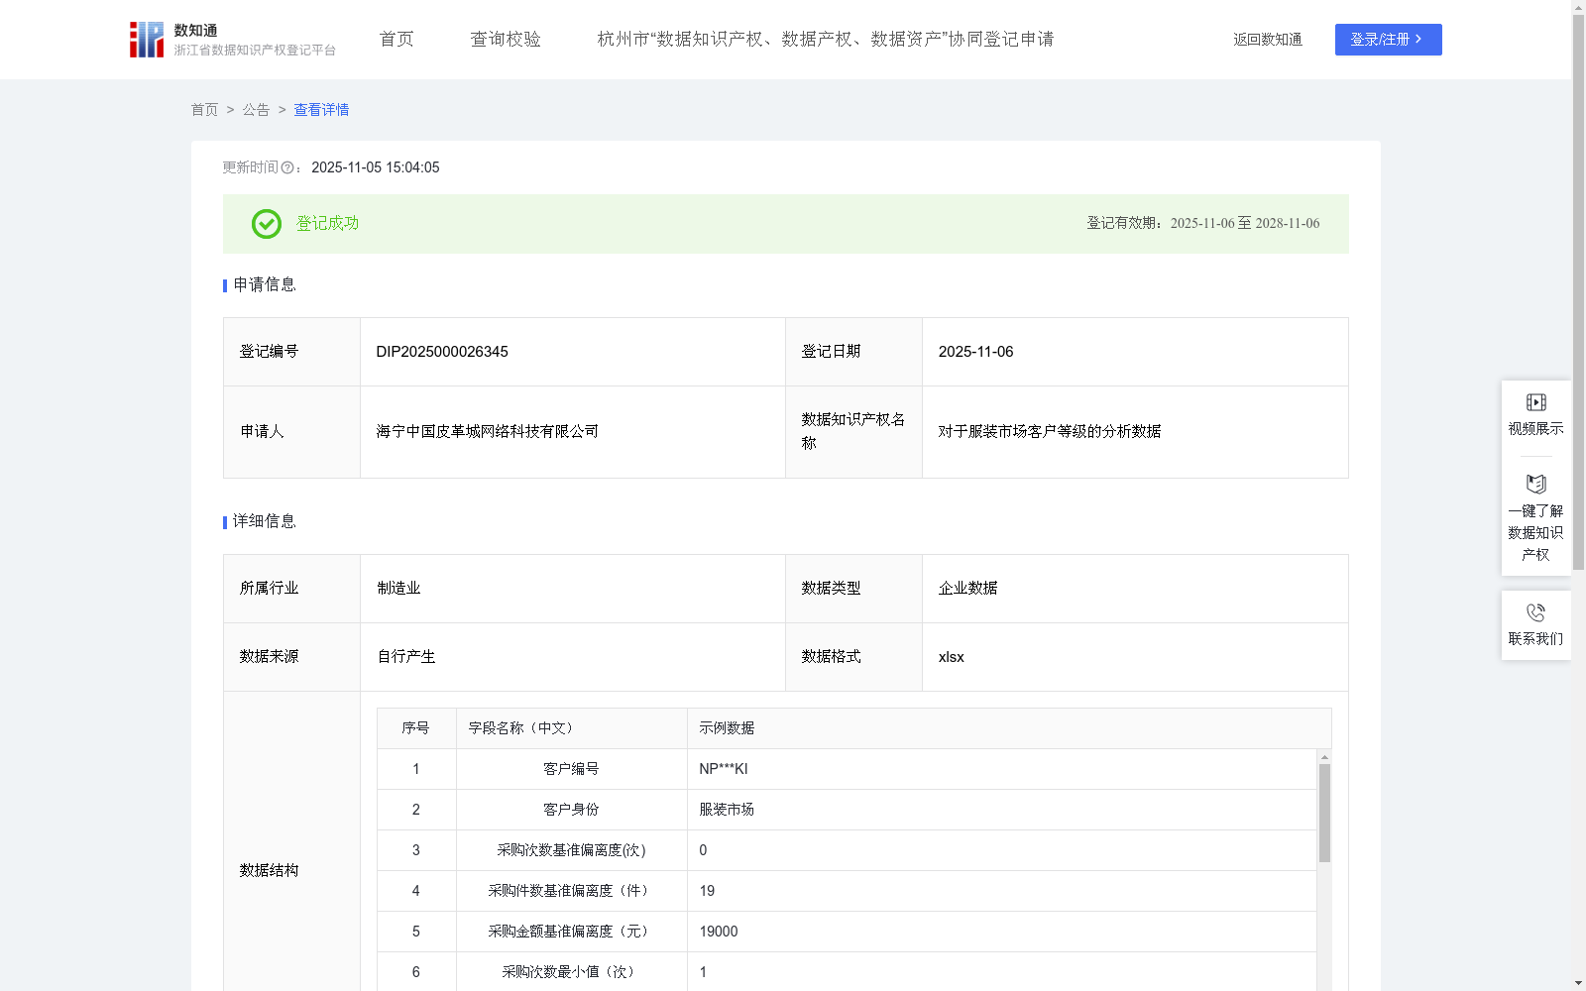
Task: Open the 一键了解数据知识产权 icon
Action: 1536,484
